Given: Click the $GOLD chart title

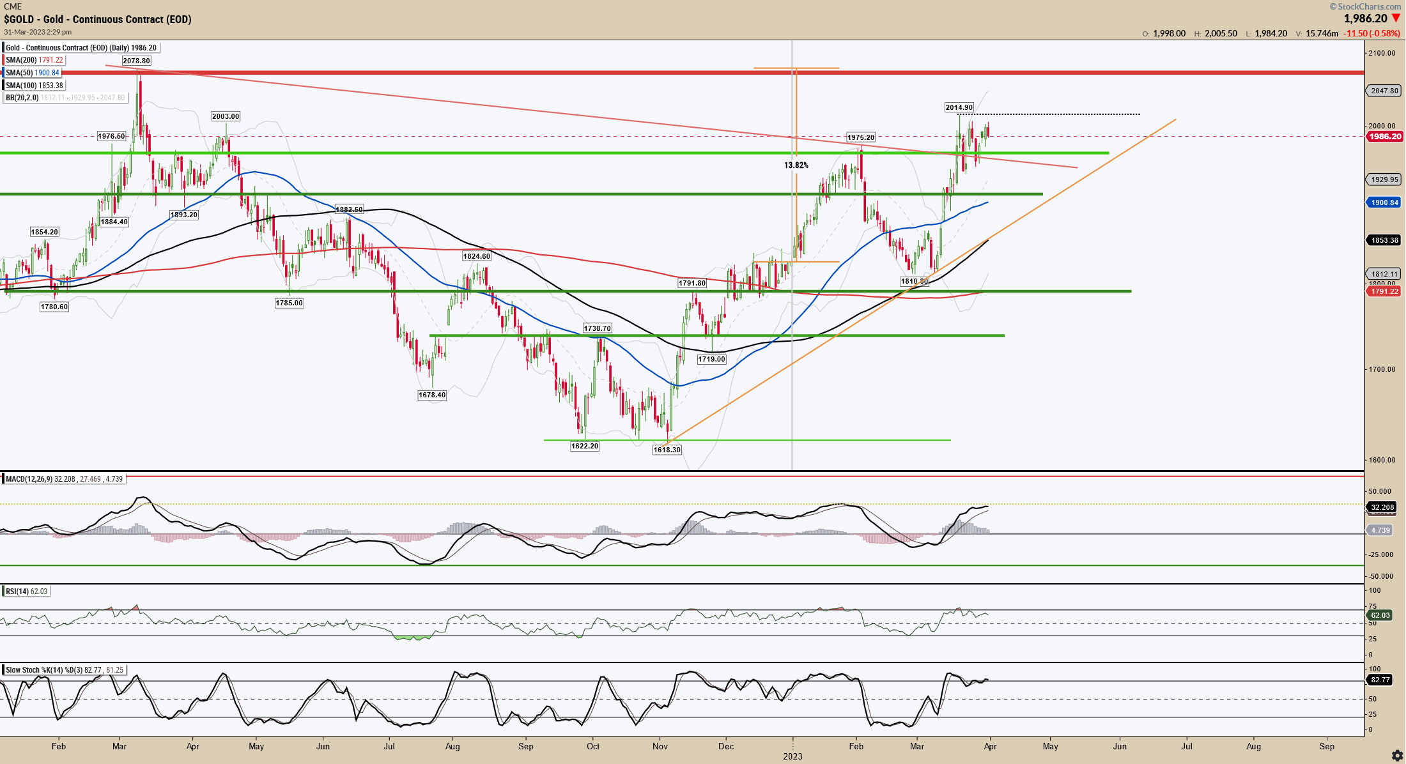Looking at the screenshot, I should coord(98,19).
